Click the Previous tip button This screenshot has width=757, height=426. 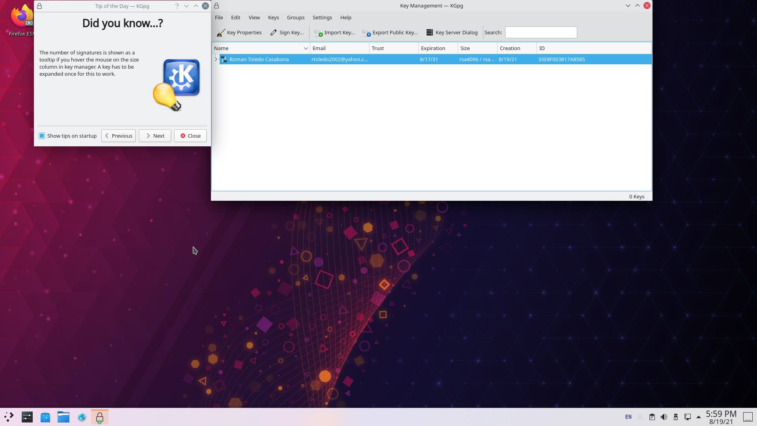tap(118, 136)
